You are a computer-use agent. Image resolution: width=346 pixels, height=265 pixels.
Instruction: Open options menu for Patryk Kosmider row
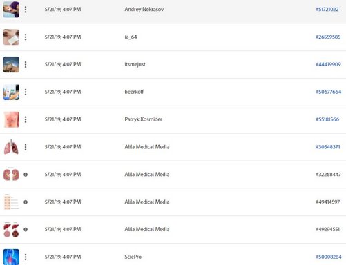coord(26,119)
